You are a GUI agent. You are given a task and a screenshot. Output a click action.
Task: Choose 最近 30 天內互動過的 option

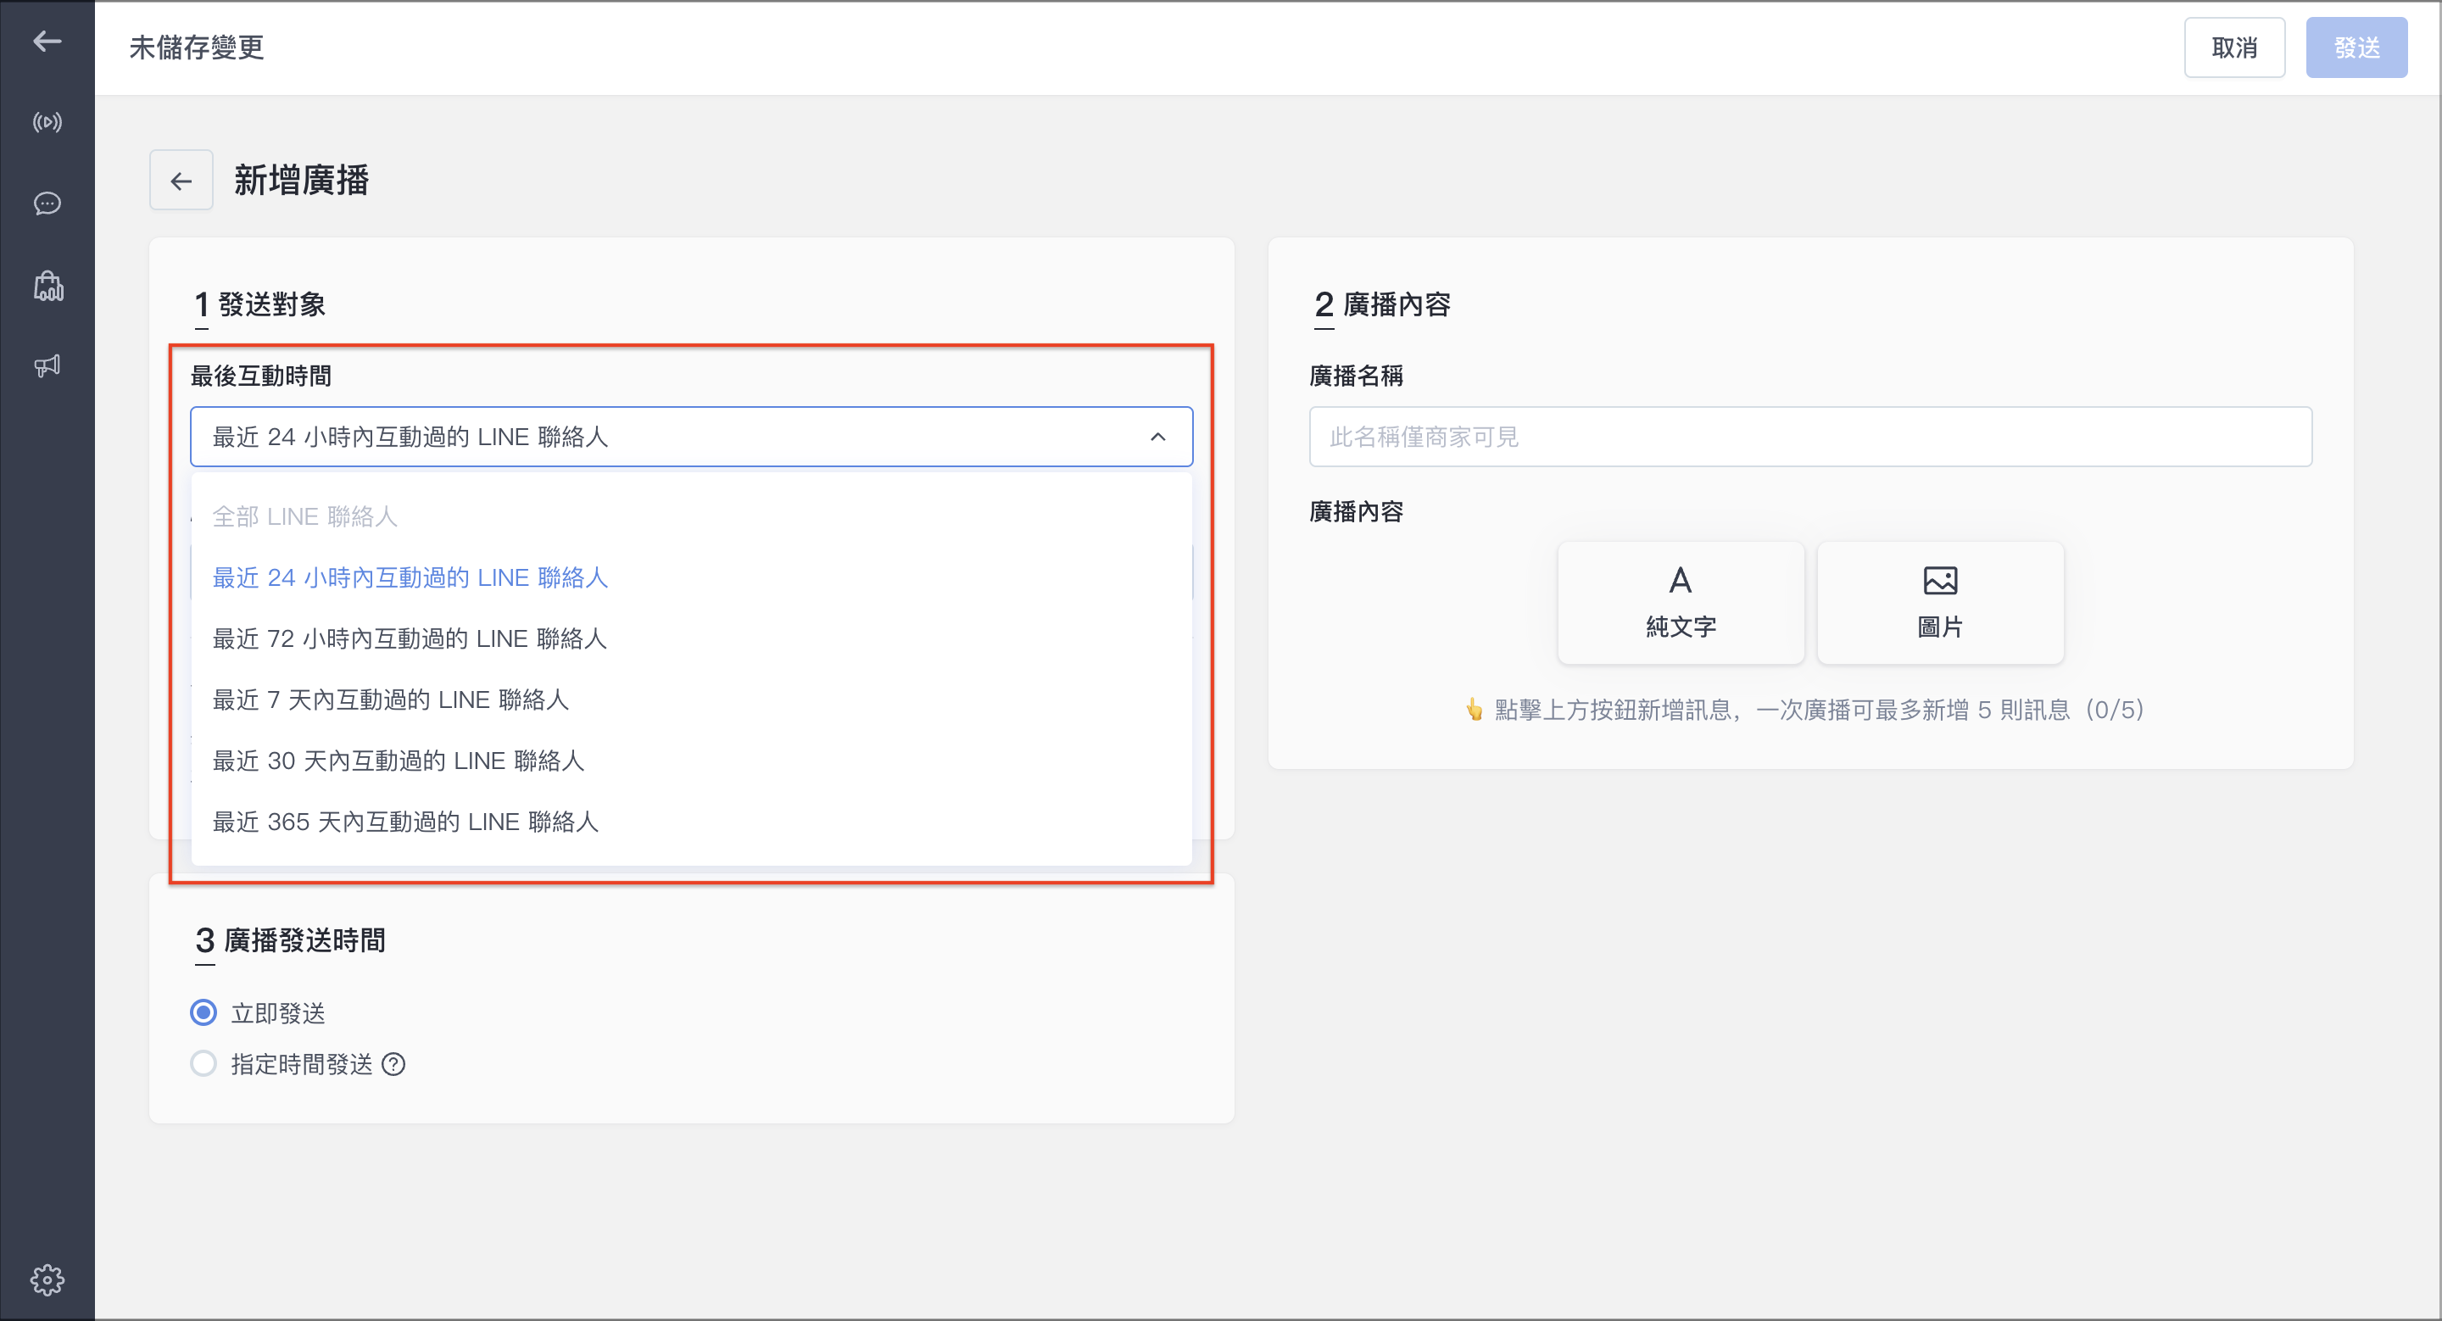pyautogui.click(x=691, y=760)
